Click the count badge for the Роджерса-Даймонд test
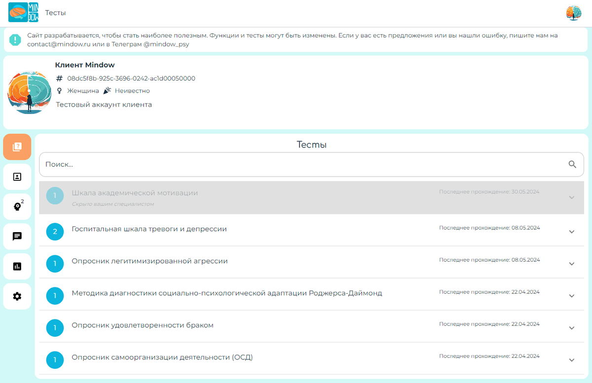This screenshot has width=592, height=383. click(55, 296)
